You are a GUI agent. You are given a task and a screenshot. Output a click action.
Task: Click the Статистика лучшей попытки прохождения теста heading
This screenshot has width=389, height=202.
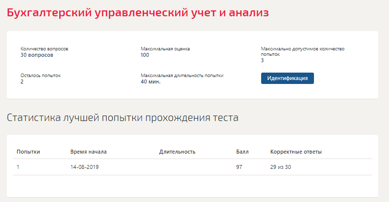click(122, 118)
